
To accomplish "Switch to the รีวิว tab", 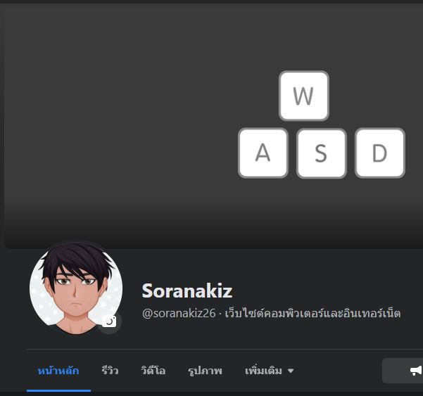I will pyautogui.click(x=110, y=371).
